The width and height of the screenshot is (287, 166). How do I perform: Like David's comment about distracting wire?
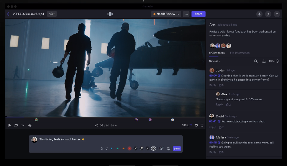pos(221,127)
